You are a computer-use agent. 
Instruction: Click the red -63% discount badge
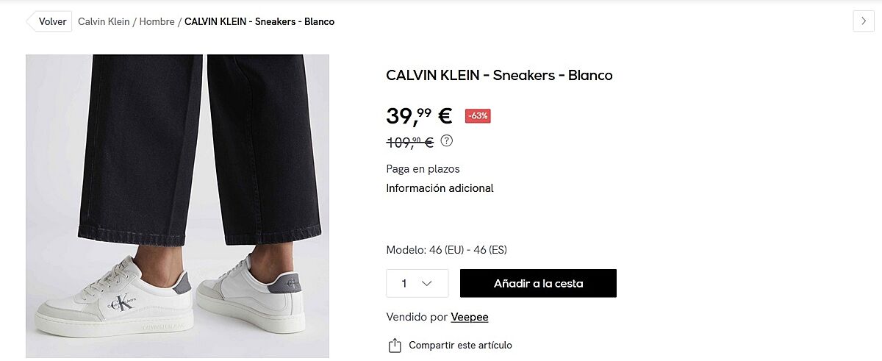tap(478, 115)
